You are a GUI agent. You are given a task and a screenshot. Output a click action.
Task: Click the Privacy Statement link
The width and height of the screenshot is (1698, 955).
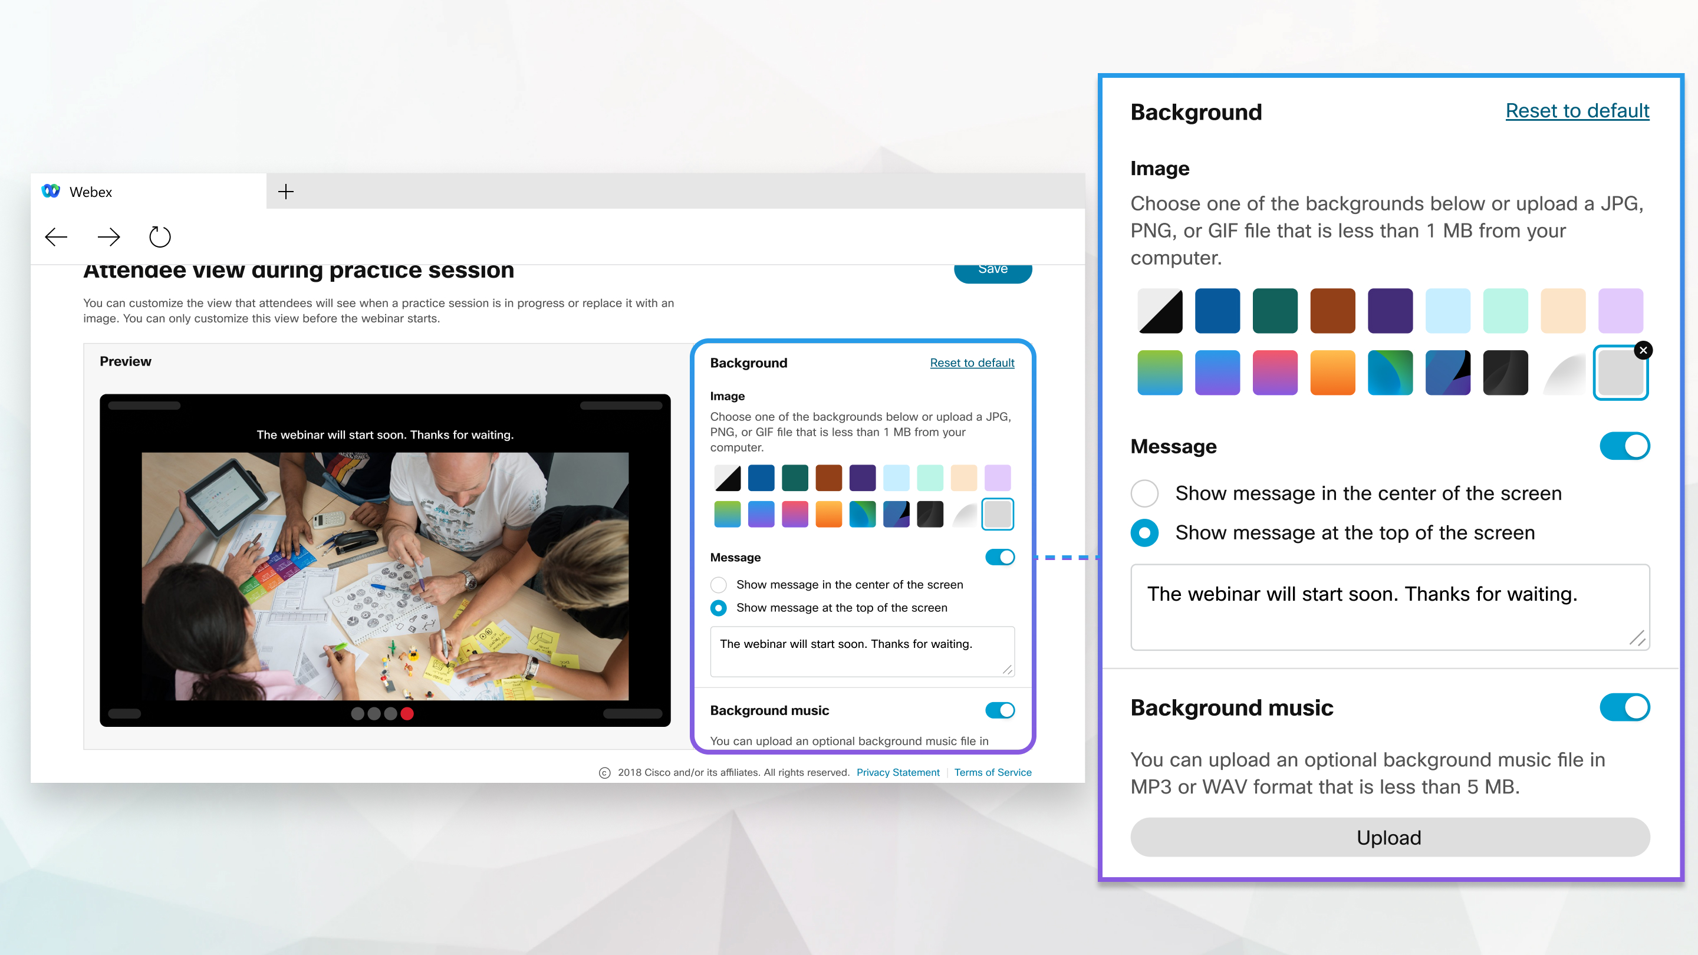[898, 772]
